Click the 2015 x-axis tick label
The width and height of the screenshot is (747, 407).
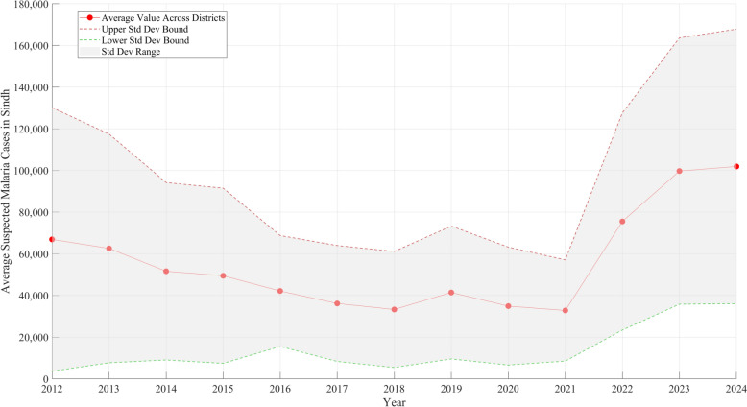[x=223, y=389]
